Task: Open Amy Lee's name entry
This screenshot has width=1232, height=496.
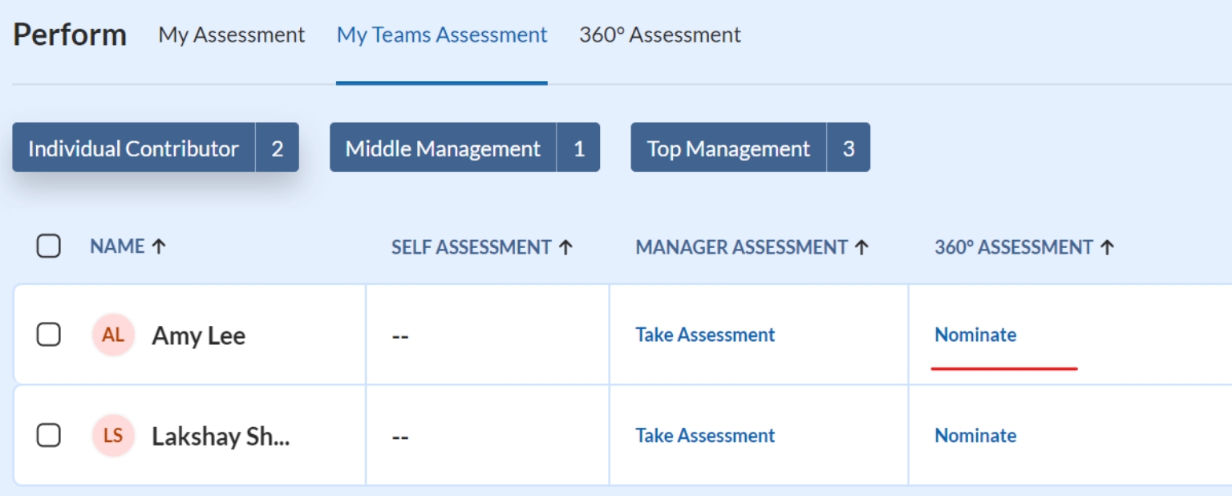Action: point(199,335)
